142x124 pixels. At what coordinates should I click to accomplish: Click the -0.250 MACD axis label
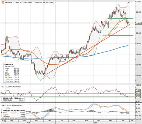click(x=138, y=116)
